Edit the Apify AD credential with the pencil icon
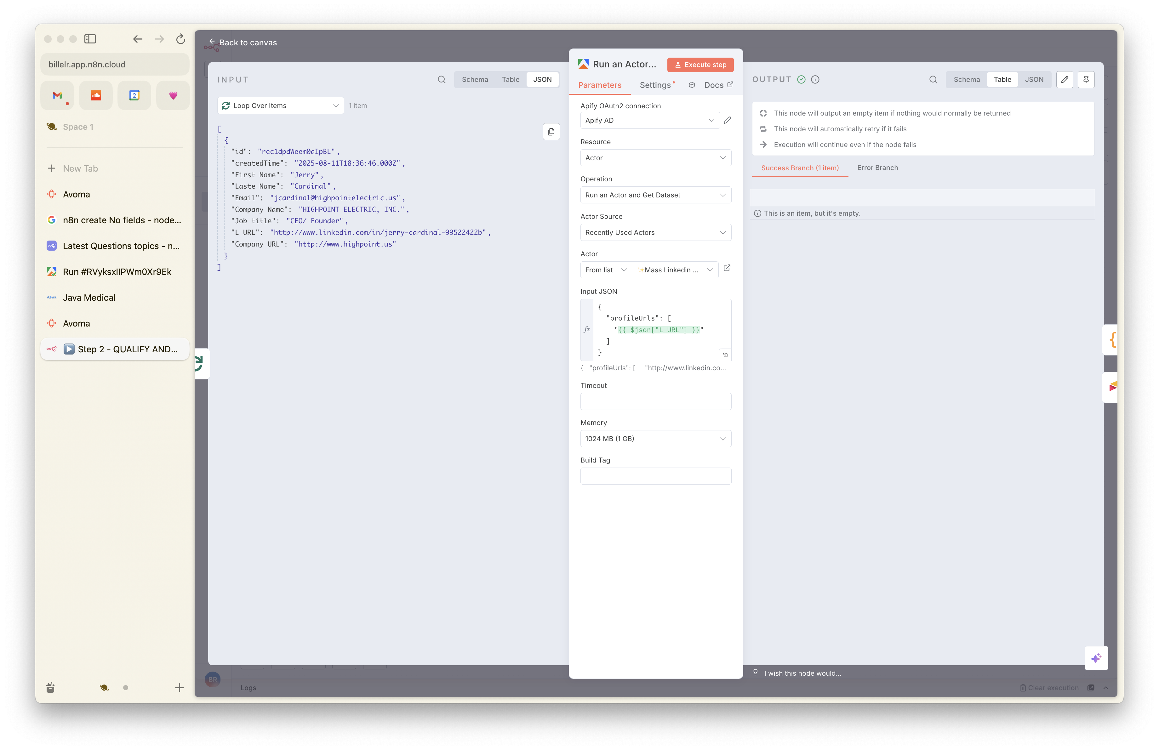Viewport: 1159px width, 750px height. (727, 120)
